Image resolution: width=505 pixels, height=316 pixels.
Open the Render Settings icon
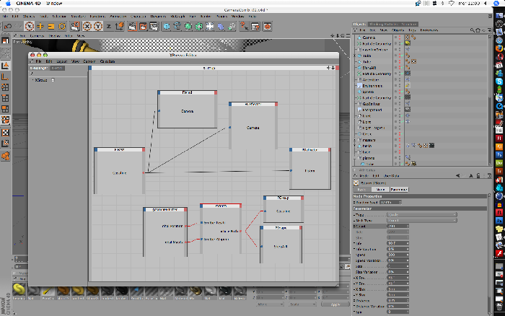coord(154,27)
